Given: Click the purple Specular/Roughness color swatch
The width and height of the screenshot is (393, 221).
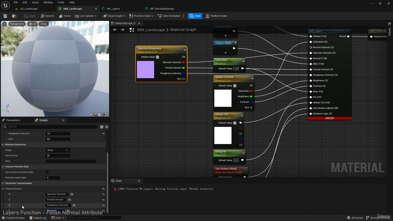Looking at the screenshot, I should pos(146,70).
